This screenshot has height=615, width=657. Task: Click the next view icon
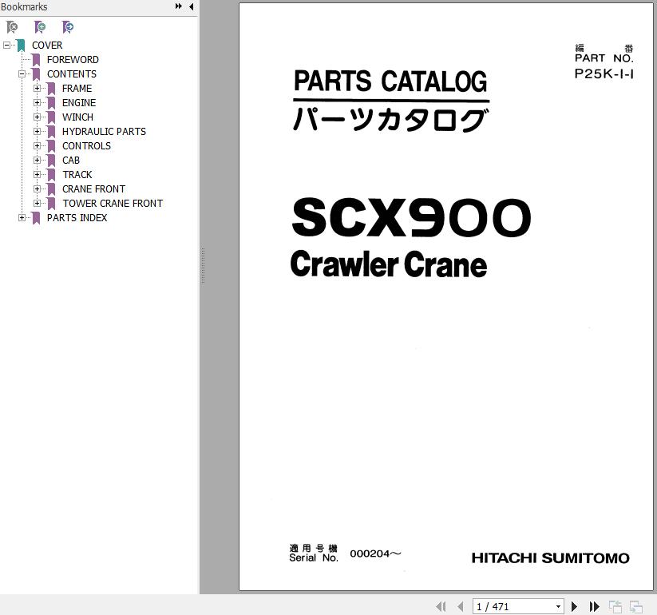[636, 606]
